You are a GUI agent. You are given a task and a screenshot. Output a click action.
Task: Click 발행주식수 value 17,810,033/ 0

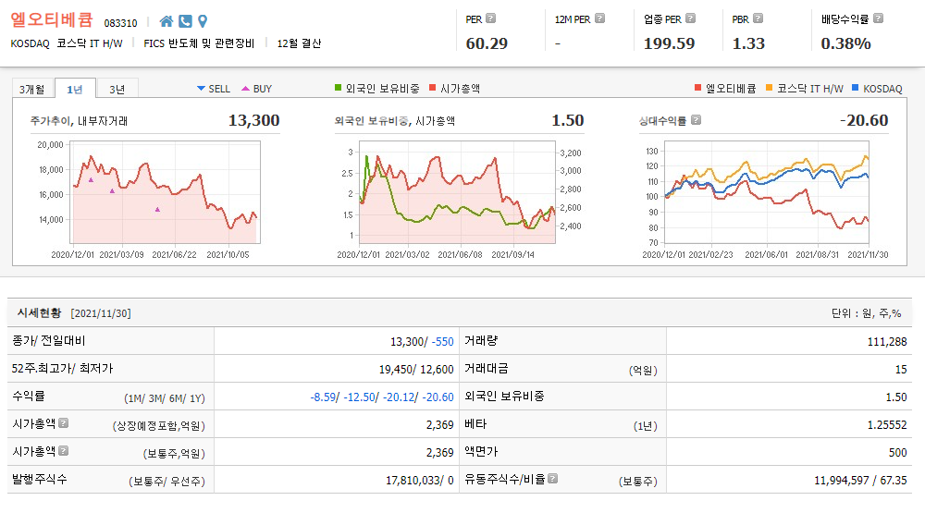tap(420, 480)
